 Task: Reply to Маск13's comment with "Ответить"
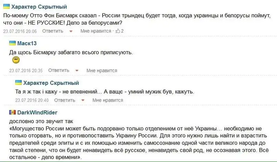point(59,70)
